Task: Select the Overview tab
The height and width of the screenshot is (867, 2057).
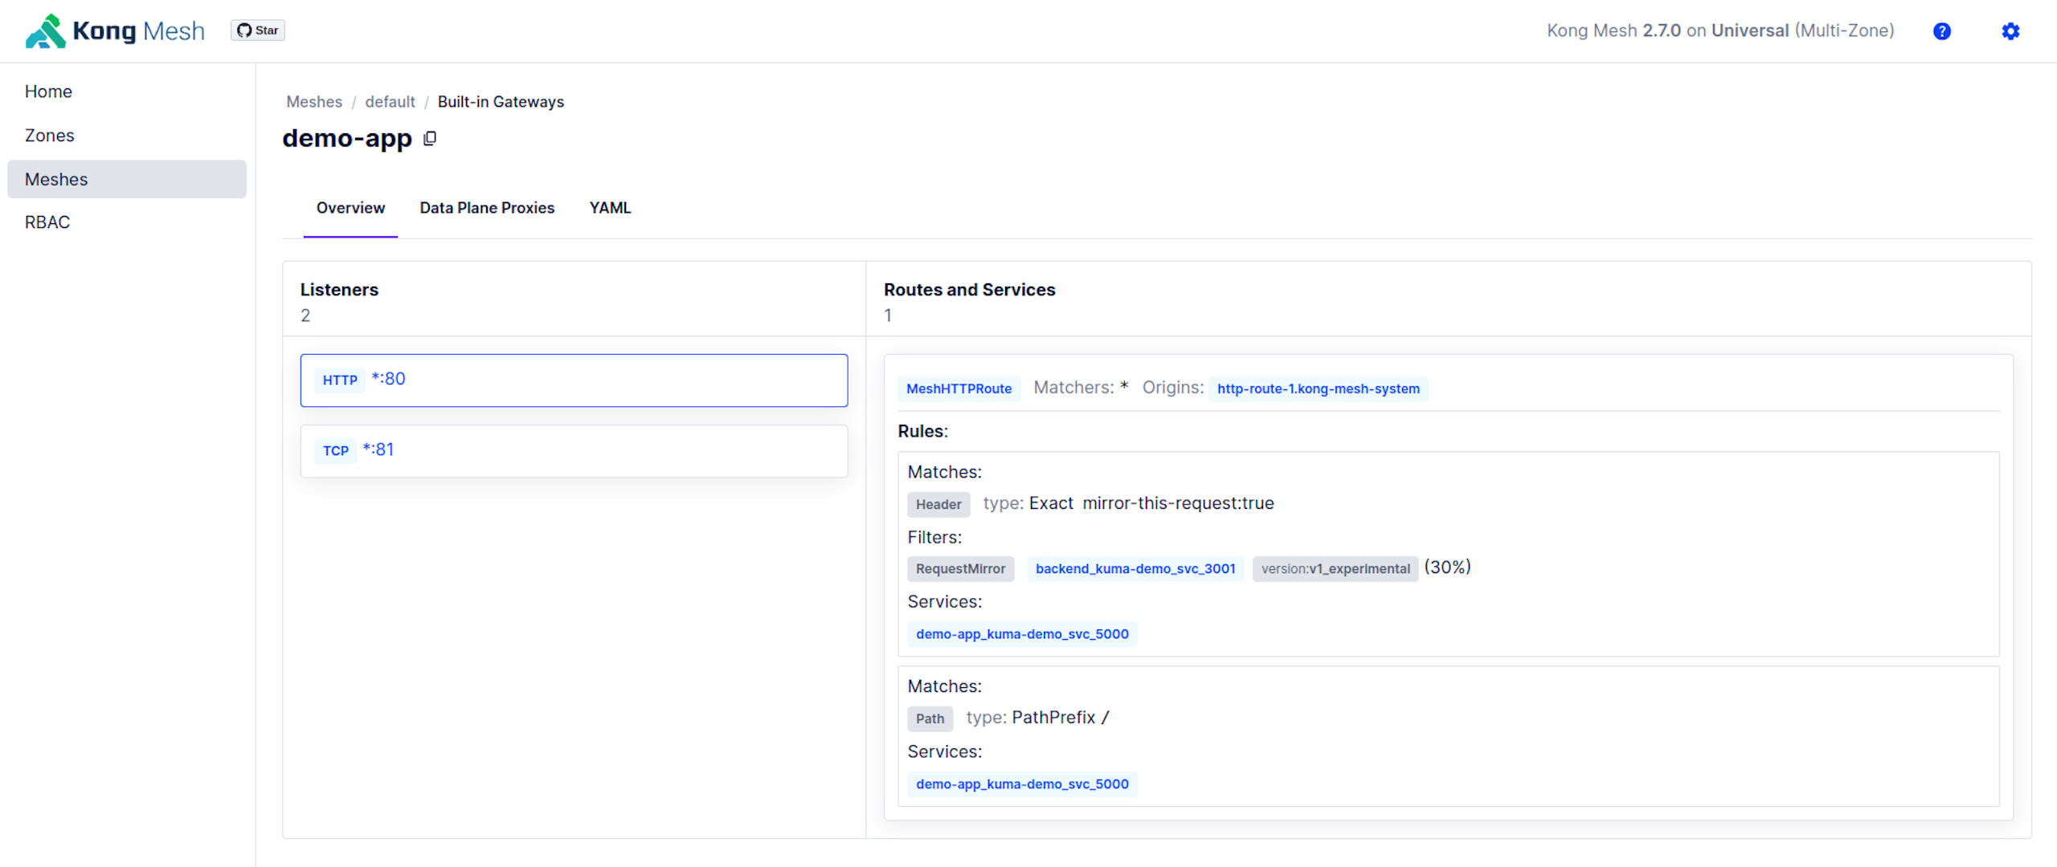Action: point(350,208)
